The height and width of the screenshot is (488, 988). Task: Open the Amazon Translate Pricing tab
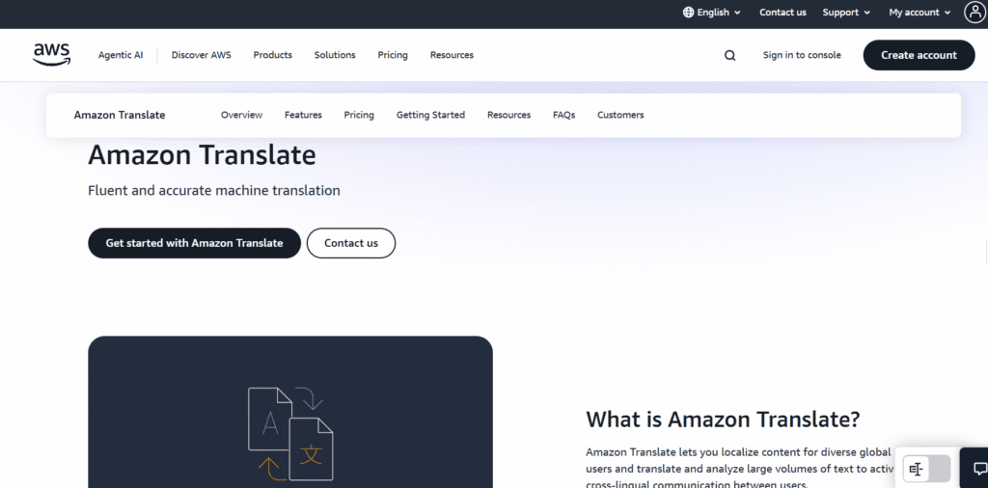(359, 115)
